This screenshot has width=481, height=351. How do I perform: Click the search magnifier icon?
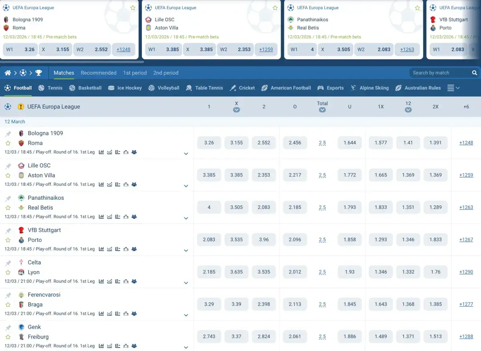point(475,73)
